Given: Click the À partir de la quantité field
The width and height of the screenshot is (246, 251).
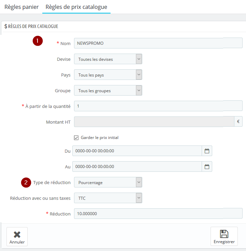Looking at the screenshot, I should pyautogui.click(x=158, y=106).
